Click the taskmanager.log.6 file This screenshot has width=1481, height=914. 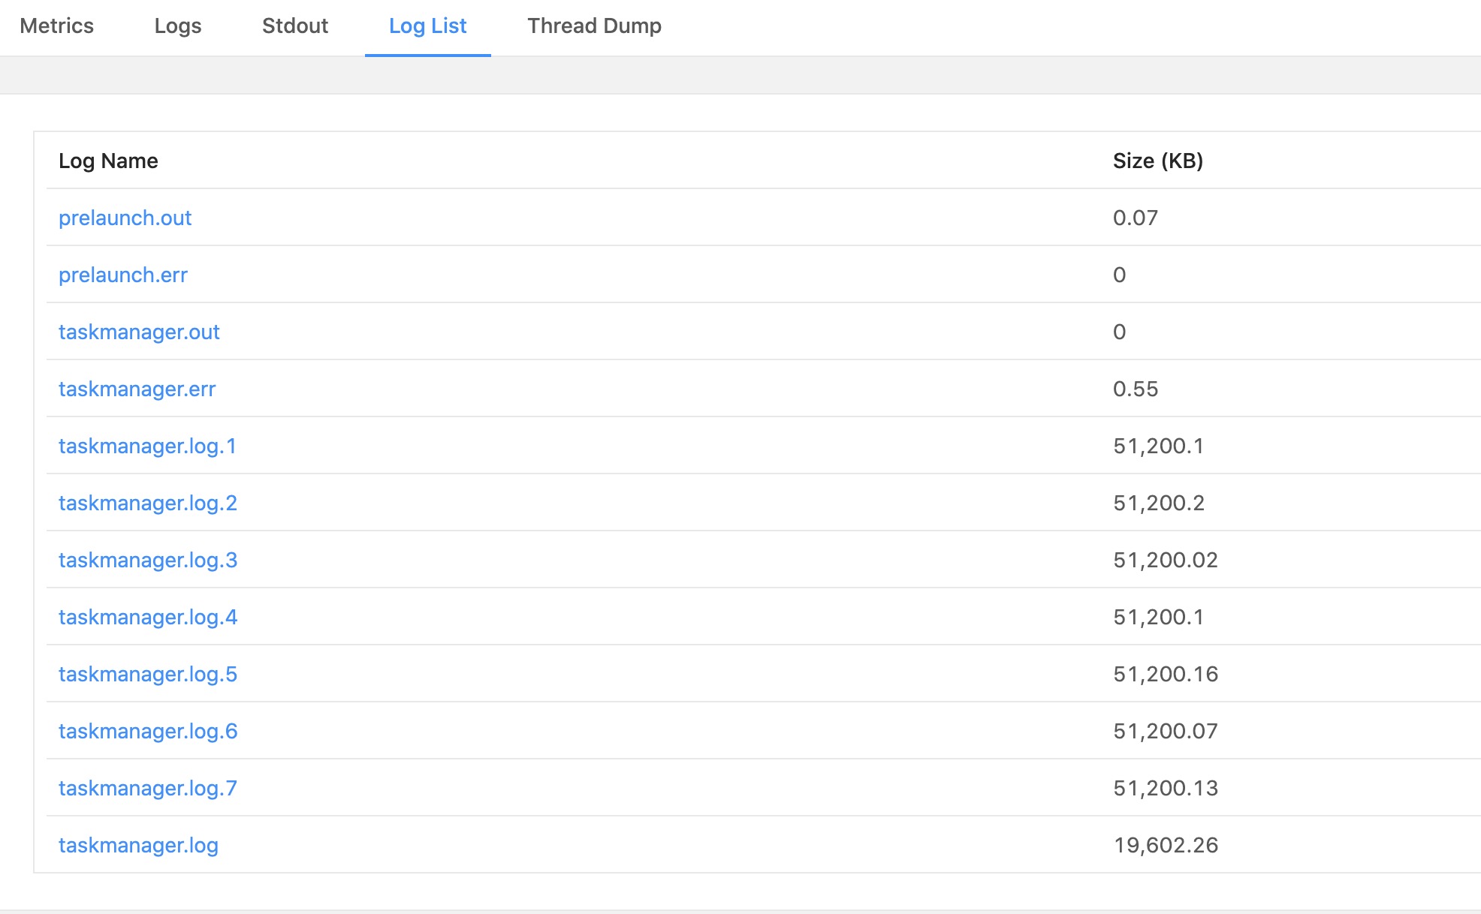click(x=147, y=730)
